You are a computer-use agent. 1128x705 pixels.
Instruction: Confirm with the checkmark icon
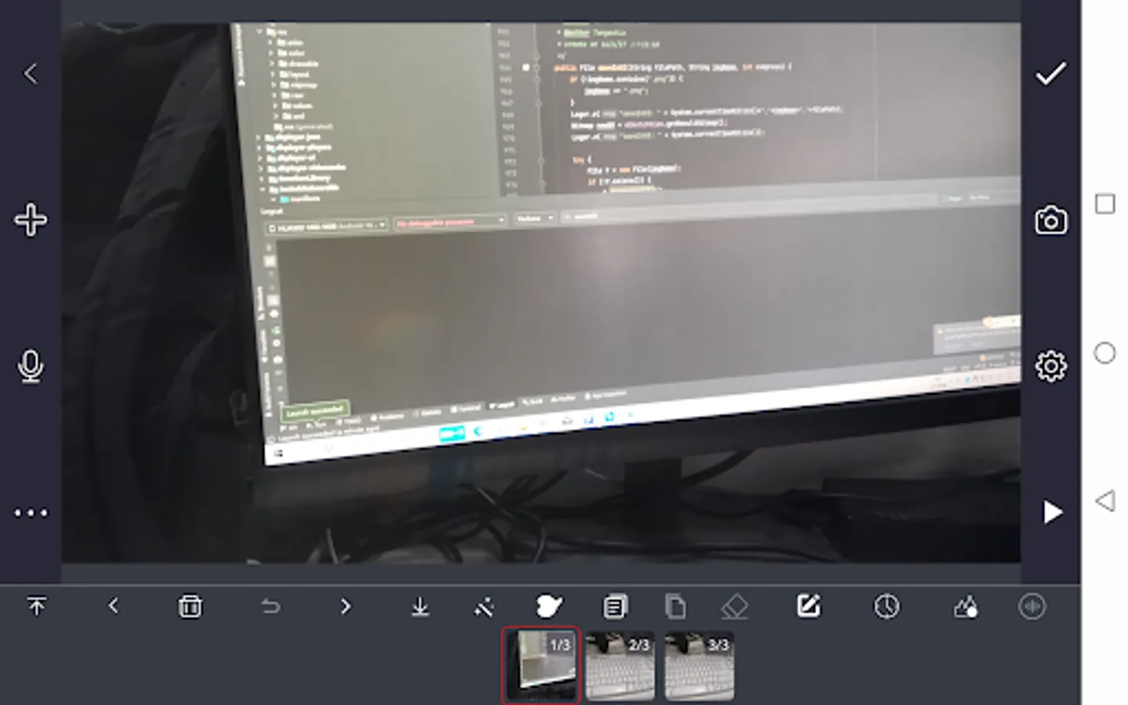(1050, 74)
